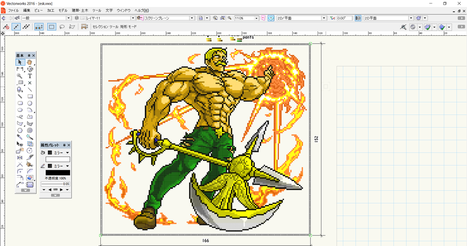Image resolution: width=467 pixels, height=246 pixels.
Task: Select the Arc tool
Action: [x=30, y=110]
